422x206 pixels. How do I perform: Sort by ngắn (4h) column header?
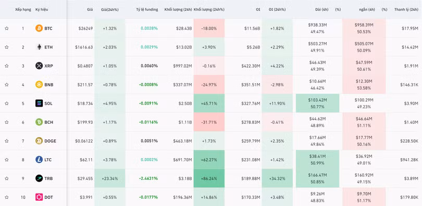coord(367,9)
